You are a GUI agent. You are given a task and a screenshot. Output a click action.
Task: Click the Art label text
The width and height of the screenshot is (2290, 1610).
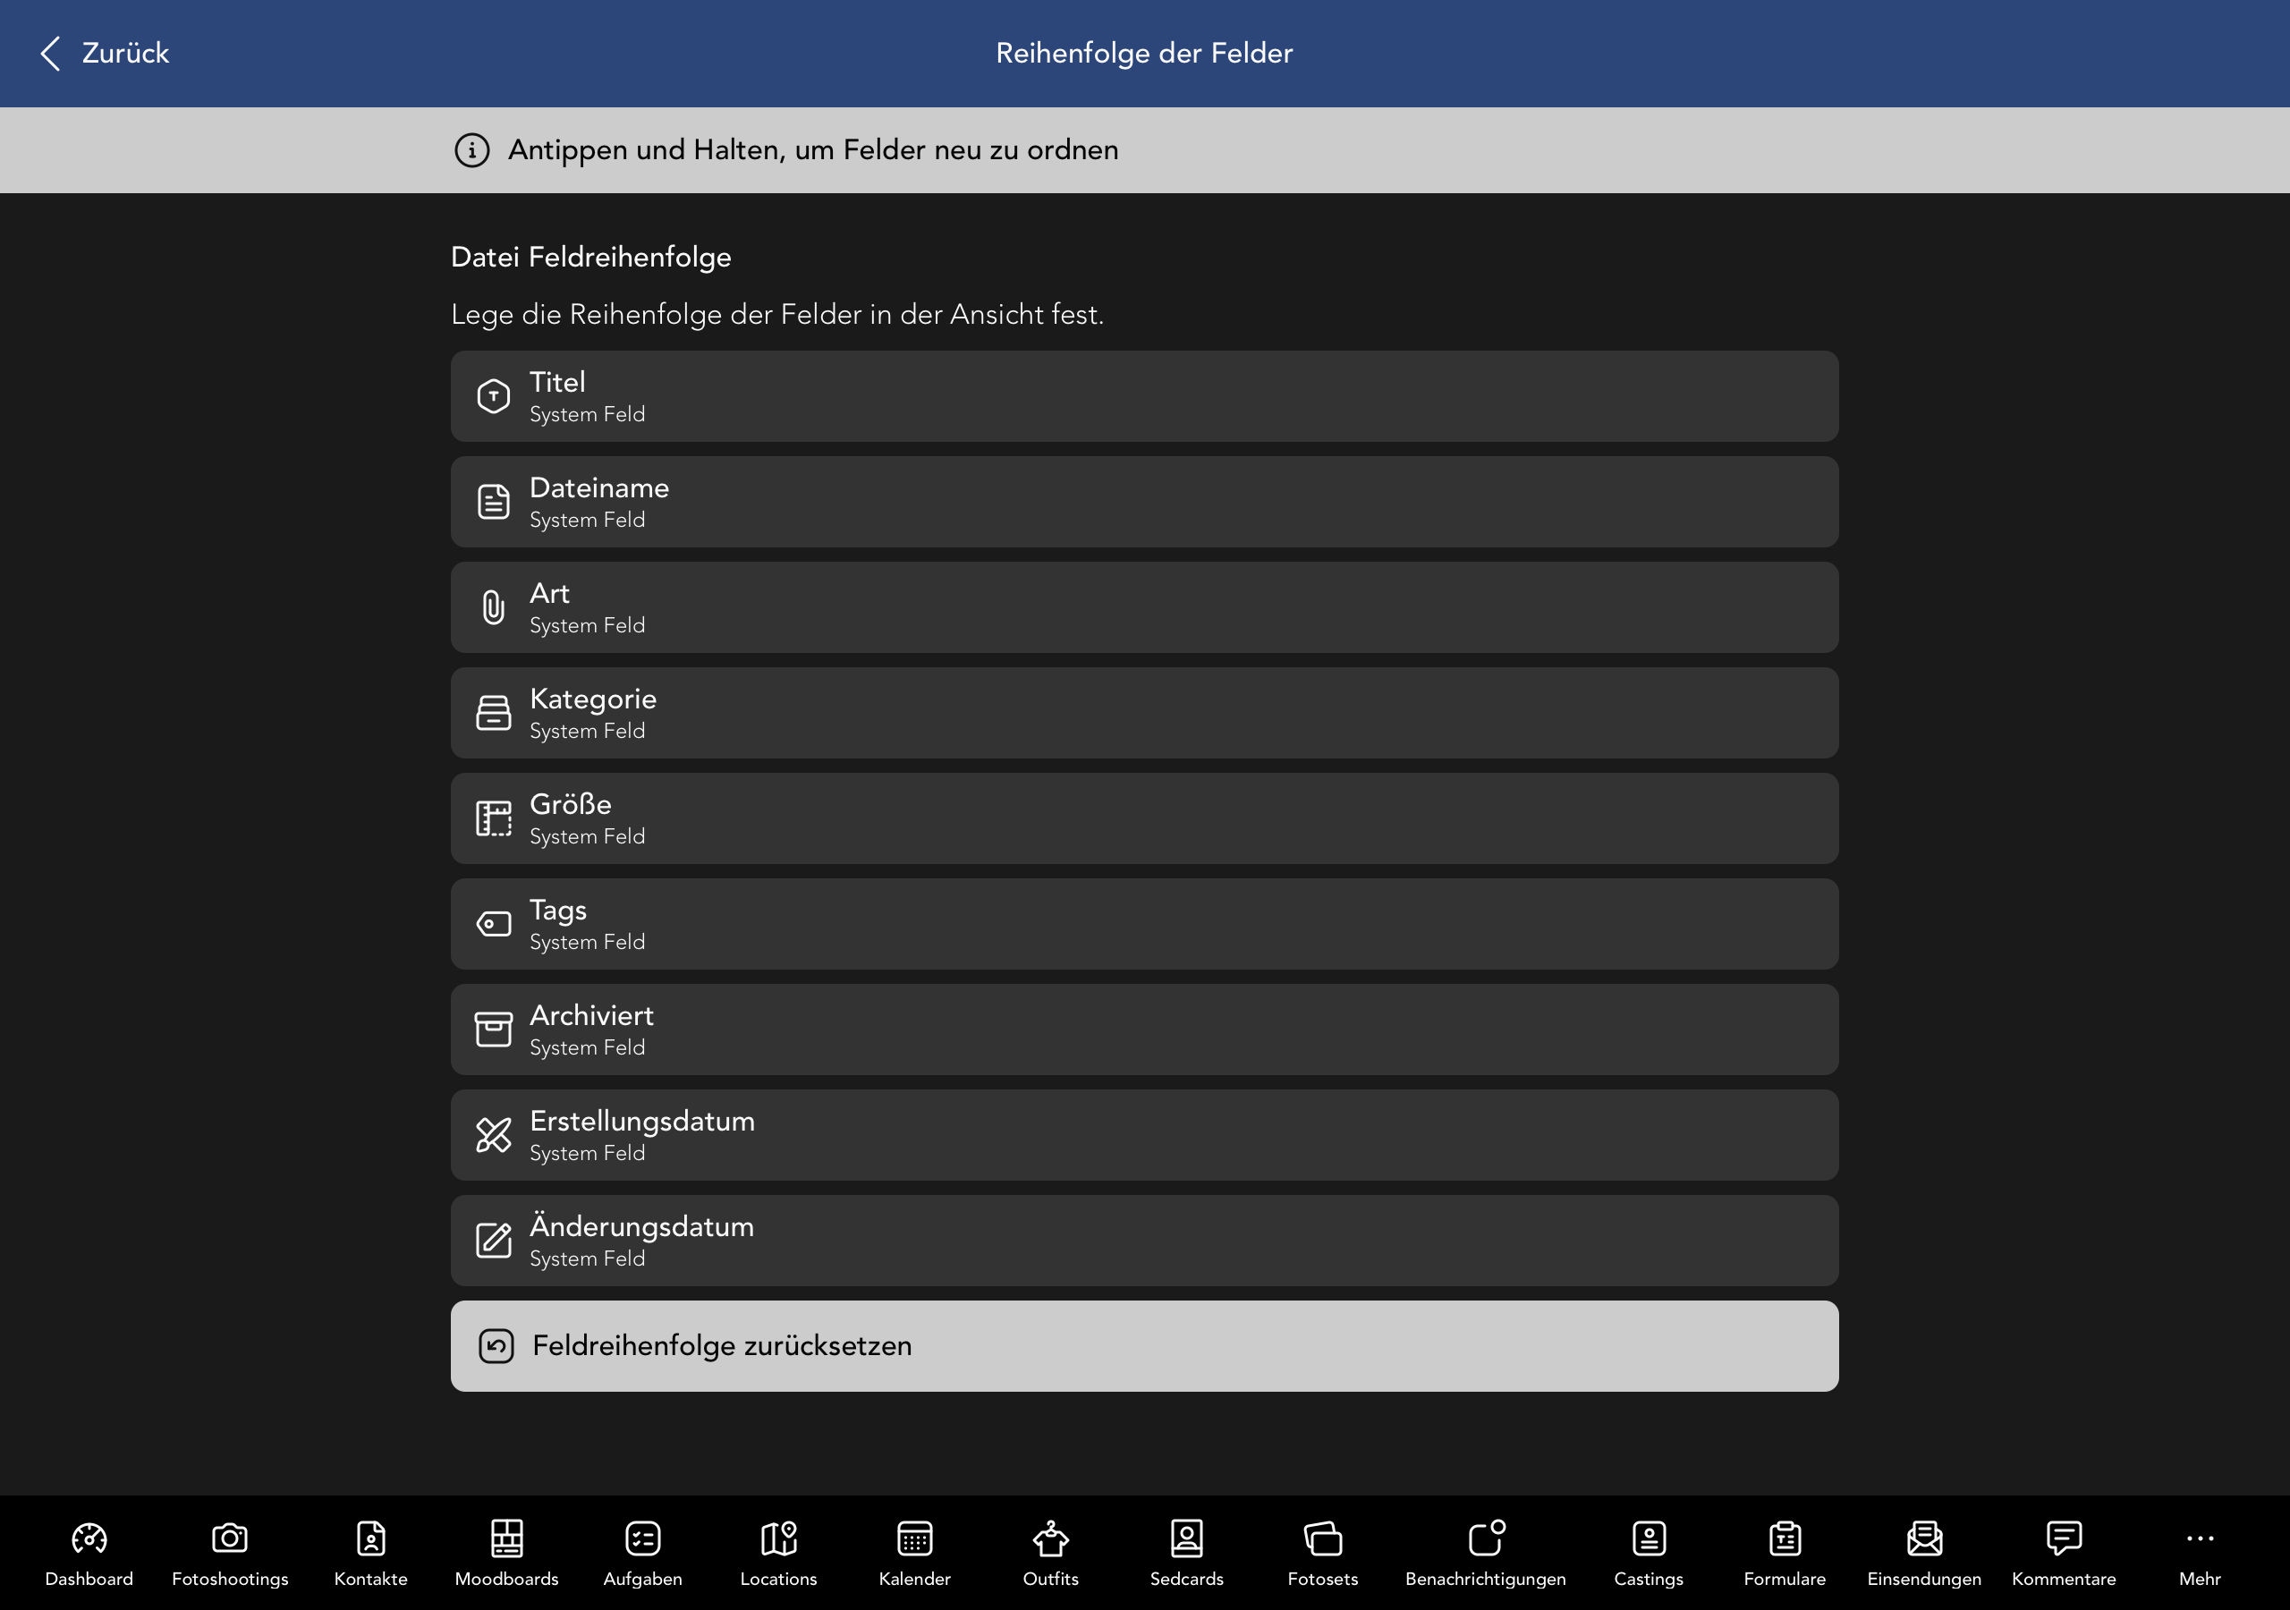549,594
